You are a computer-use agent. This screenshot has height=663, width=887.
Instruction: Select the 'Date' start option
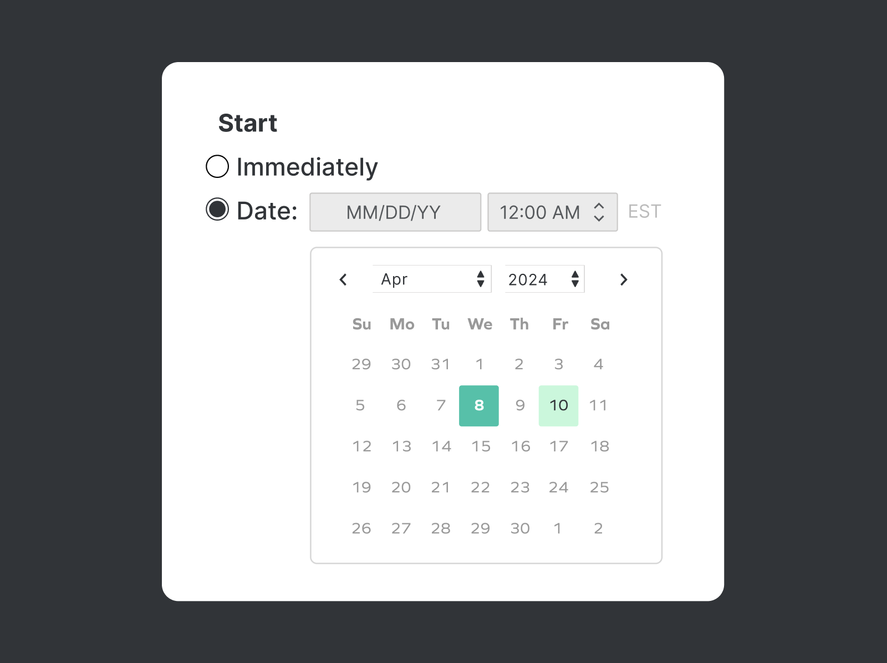(217, 209)
